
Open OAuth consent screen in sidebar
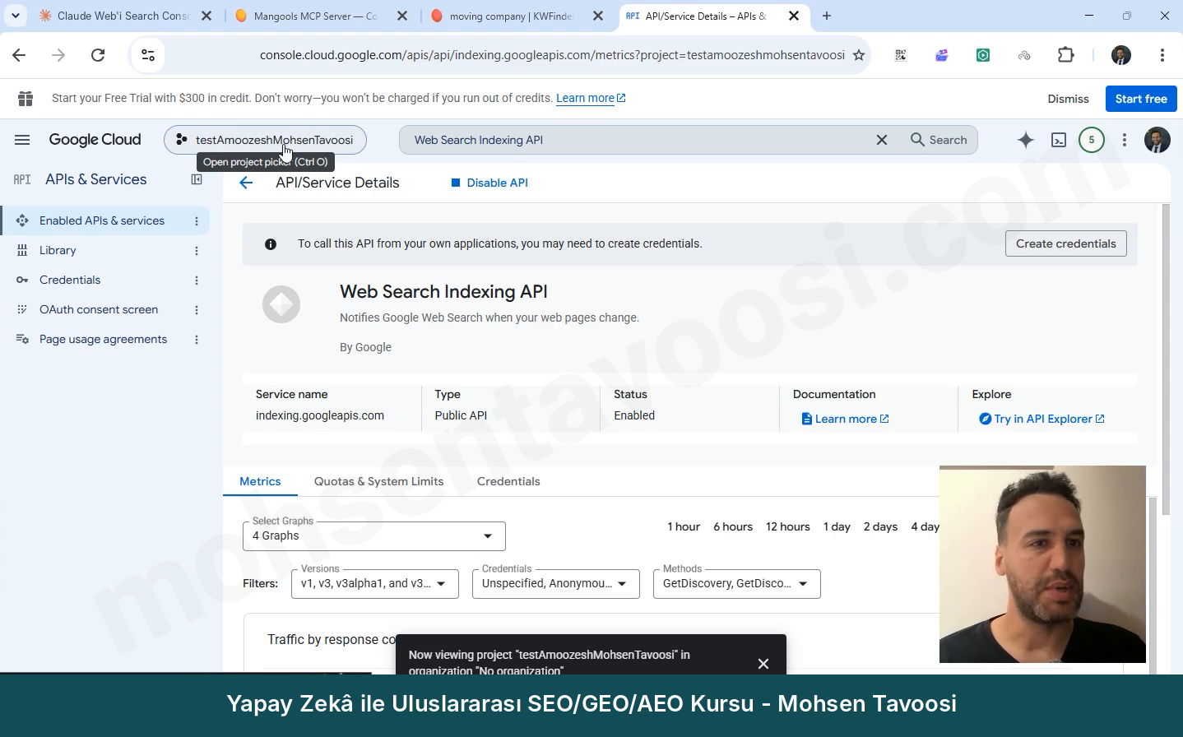coord(99,309)
